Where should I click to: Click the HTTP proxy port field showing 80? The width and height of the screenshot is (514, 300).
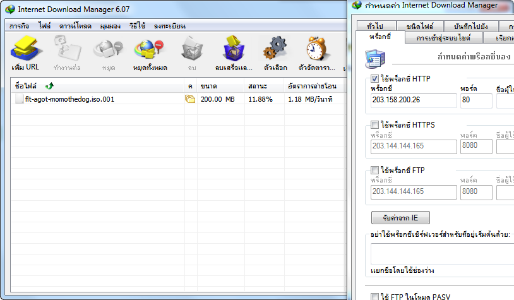pos(476,100)
